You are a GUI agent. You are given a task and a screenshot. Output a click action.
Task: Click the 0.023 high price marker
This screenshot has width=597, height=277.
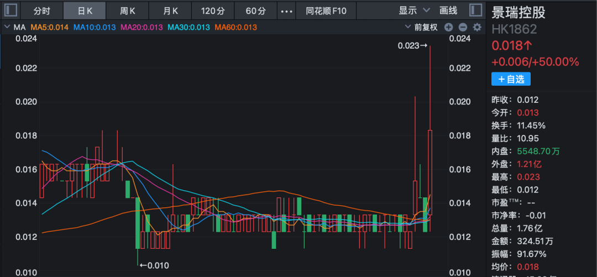click(412, 46)
